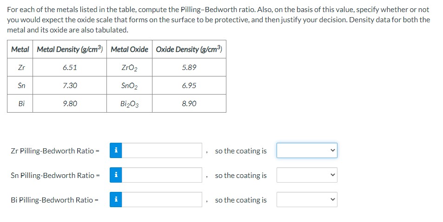The width and height of the screenshot is (443, 222).
Task: Focus the Zr Pilling-Bedworth Ratio input
Action: [x=162, y=151]
